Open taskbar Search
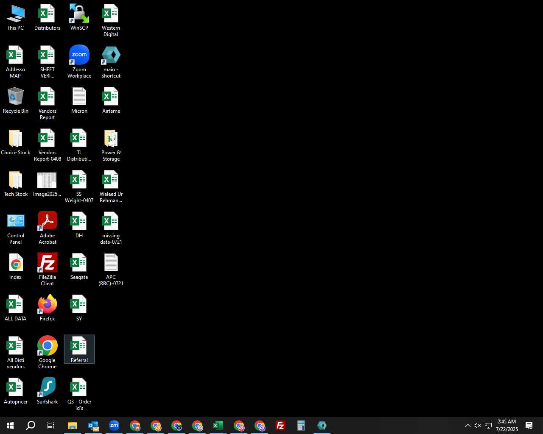543x434 pixels. [x=31, y=426]
